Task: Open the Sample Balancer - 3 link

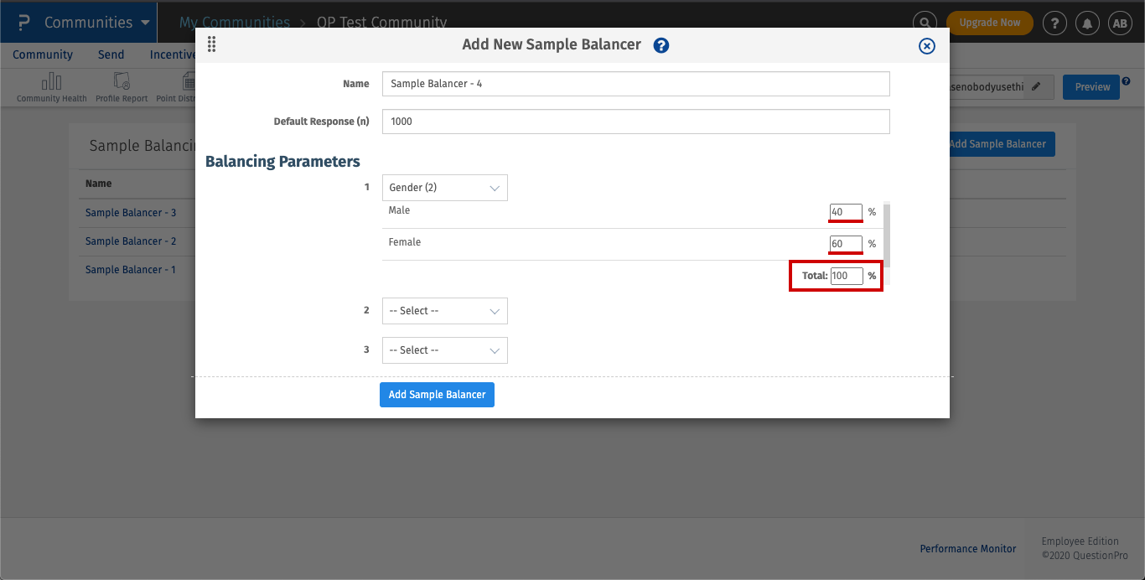Action: (x=131, y=213)
